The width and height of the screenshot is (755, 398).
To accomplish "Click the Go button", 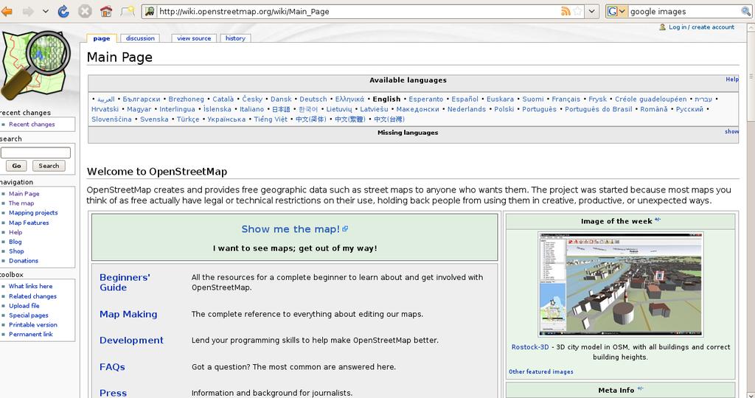I will pos(16,166).
